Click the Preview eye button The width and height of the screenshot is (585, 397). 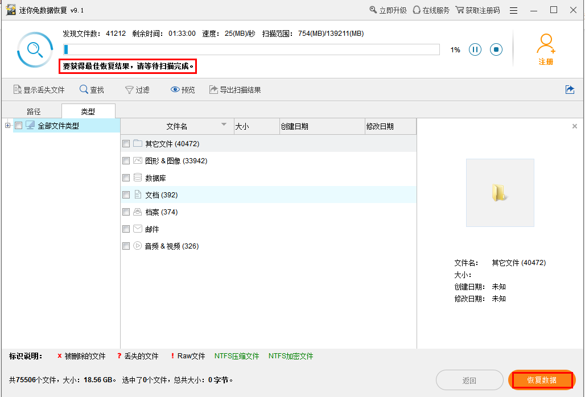183,90
